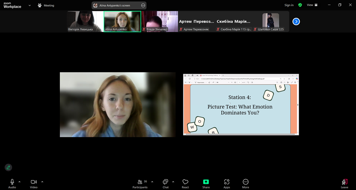Click the muted mic icon for Влада Зінченко
Screen dimensions: 356x190
pyautogui.click(x=144, y=30)
